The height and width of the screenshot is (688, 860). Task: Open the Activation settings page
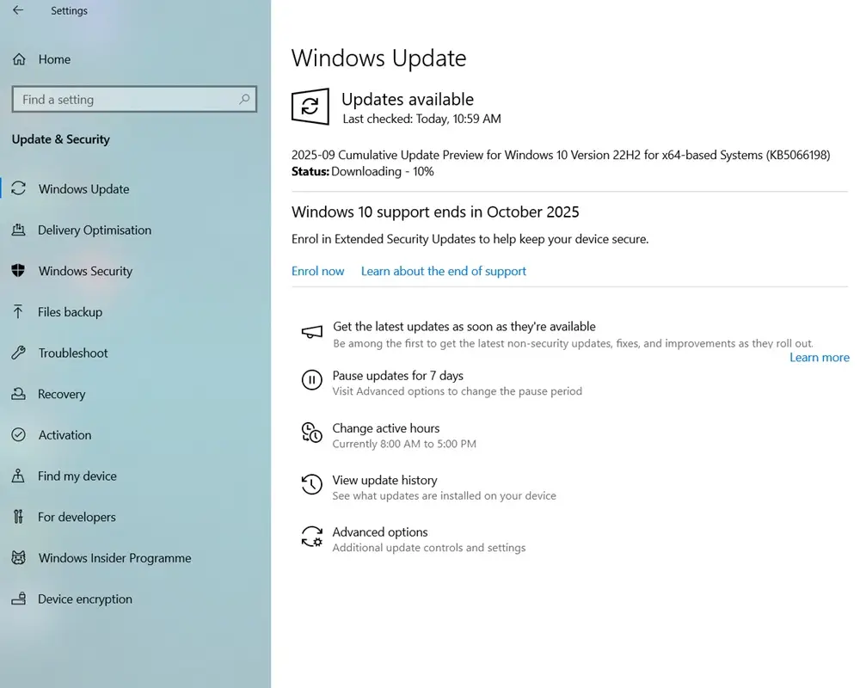pos(64,435)
